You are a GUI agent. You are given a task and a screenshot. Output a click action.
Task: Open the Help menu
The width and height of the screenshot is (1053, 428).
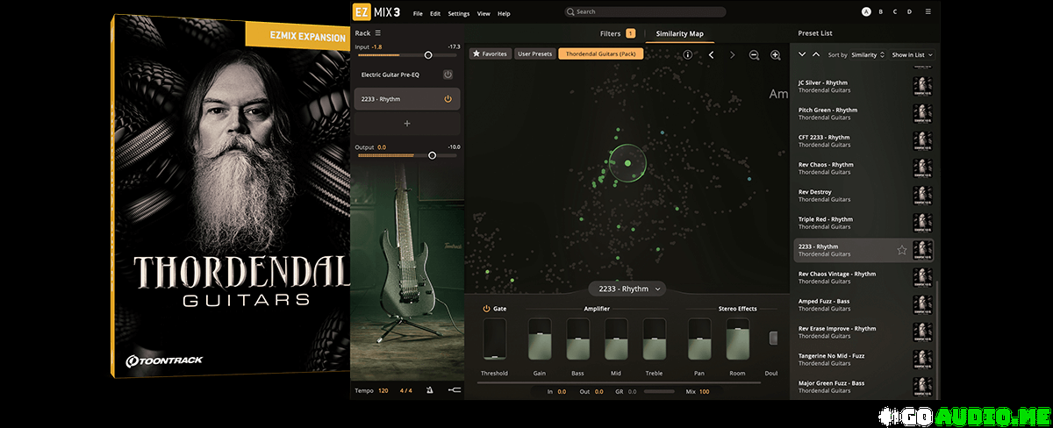(x=504, y=13)
